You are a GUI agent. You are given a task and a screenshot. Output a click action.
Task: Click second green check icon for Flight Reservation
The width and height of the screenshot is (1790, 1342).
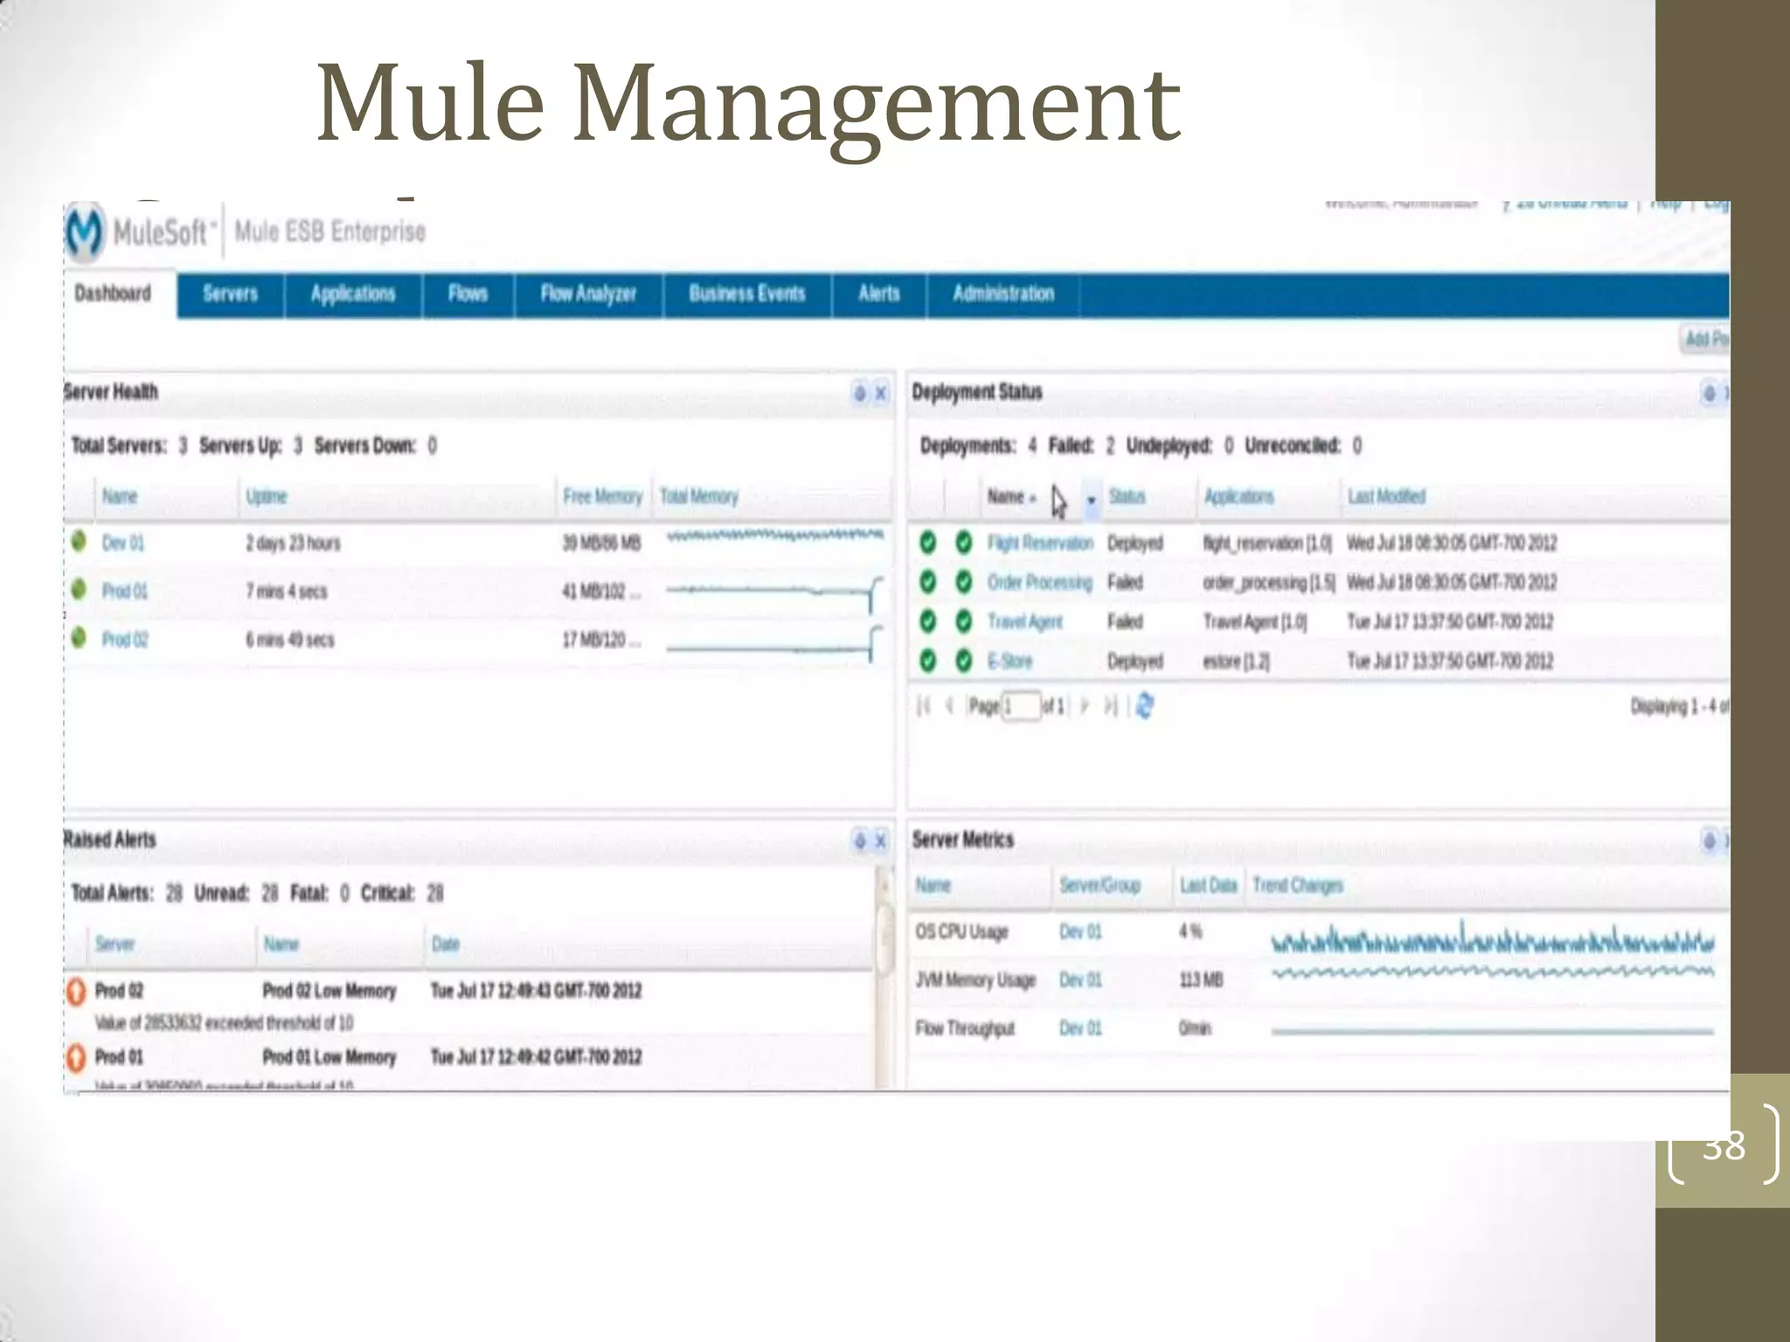964,543
